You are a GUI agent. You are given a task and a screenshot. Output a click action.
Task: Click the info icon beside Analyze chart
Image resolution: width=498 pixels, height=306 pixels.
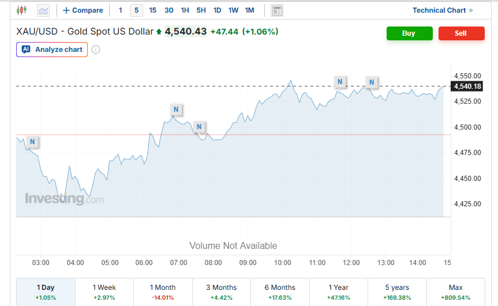pos(96,50)
